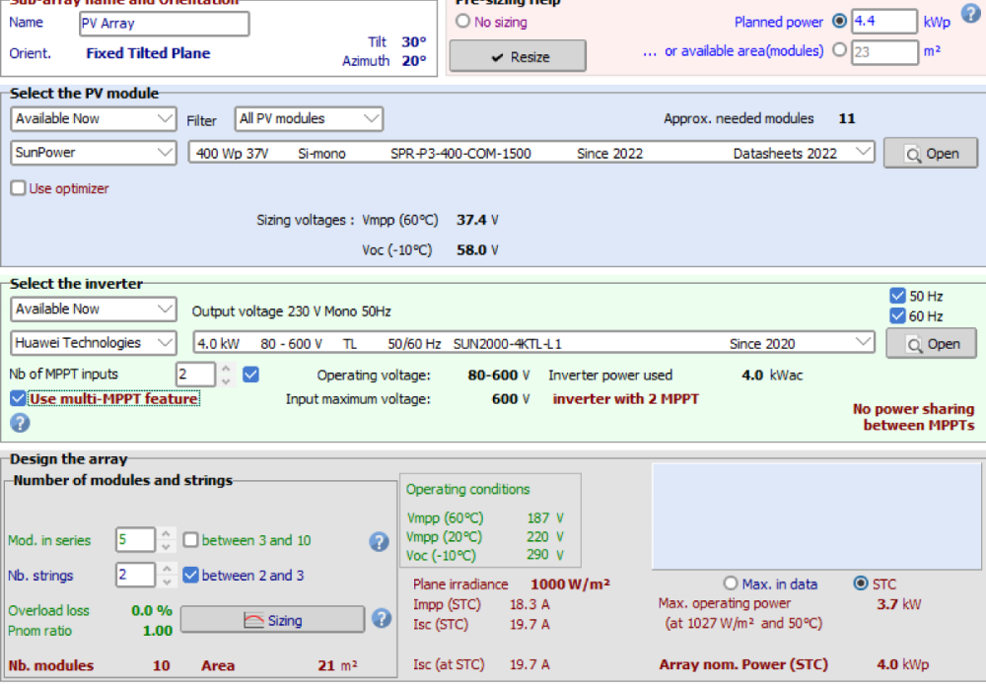This screenshot has width=986, height=685.
Task: Select the No sizing radio button
Action: click(463, 22)
